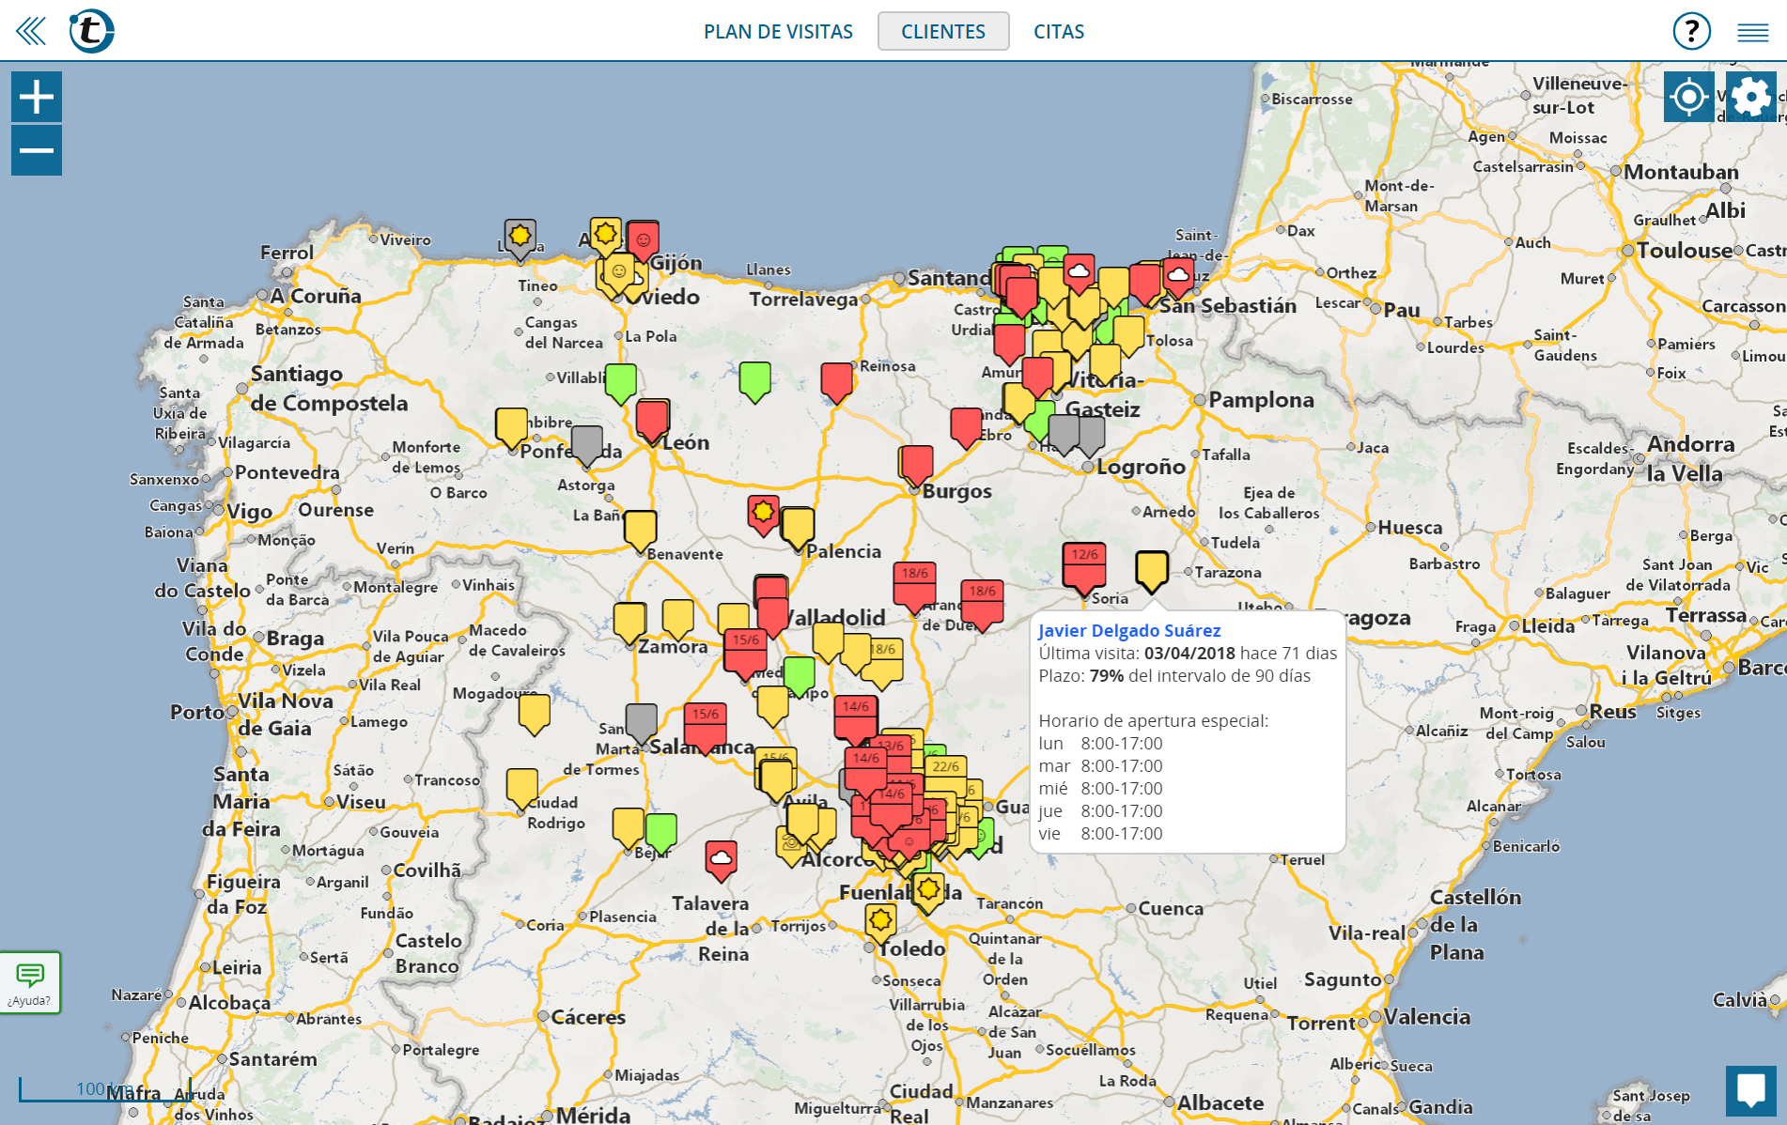Click the back double-chevron icon
Viewport: 1787px width, 1125px height.
click(x=31, y=31)
